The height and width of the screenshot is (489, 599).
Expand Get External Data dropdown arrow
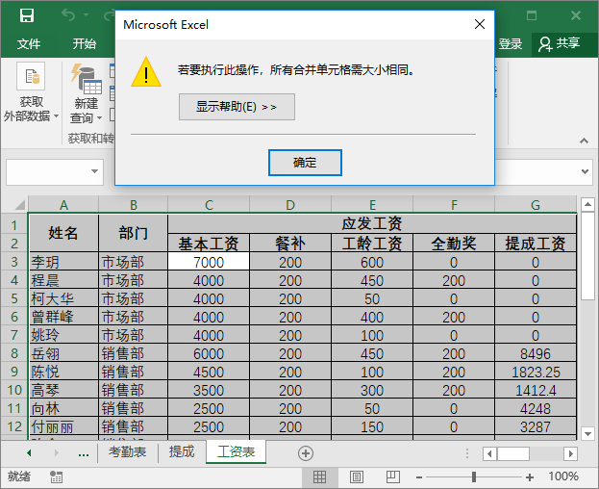point(56,116)
